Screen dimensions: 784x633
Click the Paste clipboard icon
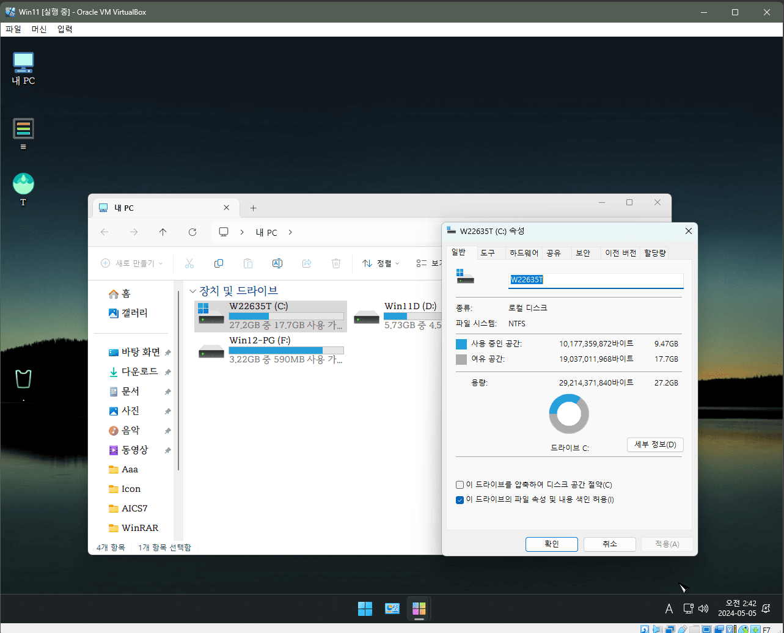pos(247,263)
